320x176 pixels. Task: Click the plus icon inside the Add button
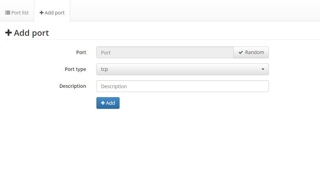coord(103,103)
